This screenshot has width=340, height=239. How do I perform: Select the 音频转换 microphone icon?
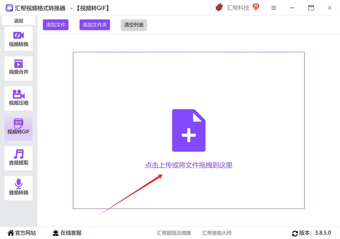18,184
